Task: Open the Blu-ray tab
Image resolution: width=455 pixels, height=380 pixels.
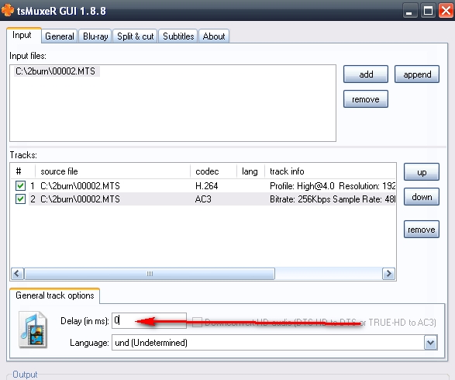Action: click(x=95, y=36)
